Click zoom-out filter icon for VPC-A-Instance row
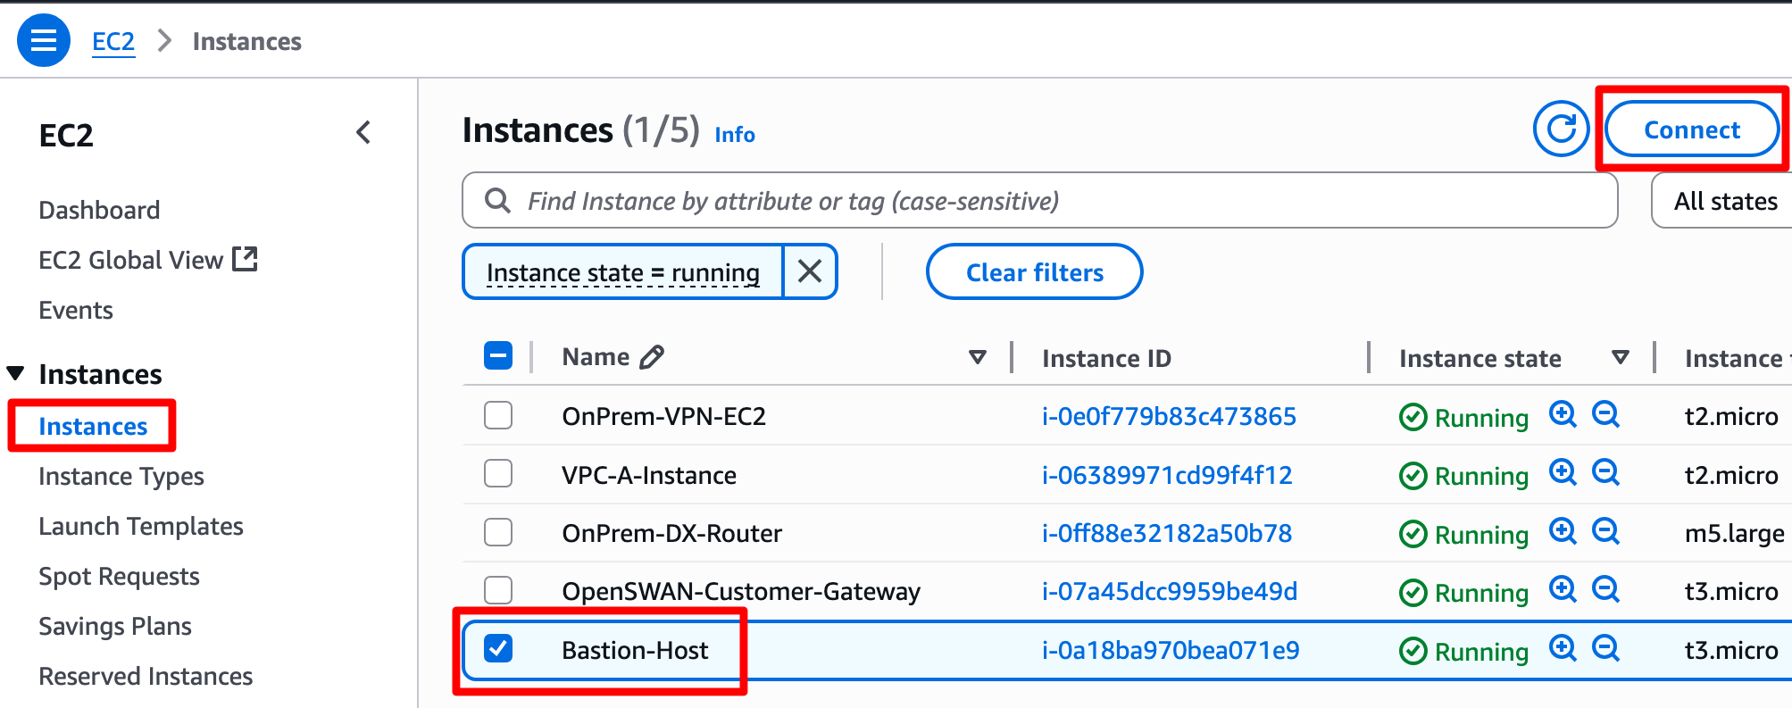The width and height of the screenshot is (1792, 708). point(1605,473)
